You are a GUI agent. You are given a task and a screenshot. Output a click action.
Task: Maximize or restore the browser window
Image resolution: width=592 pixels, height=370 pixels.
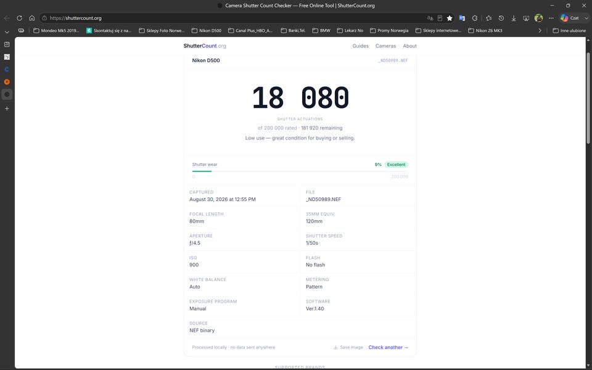pyautogui.click(x=568, y=6)
